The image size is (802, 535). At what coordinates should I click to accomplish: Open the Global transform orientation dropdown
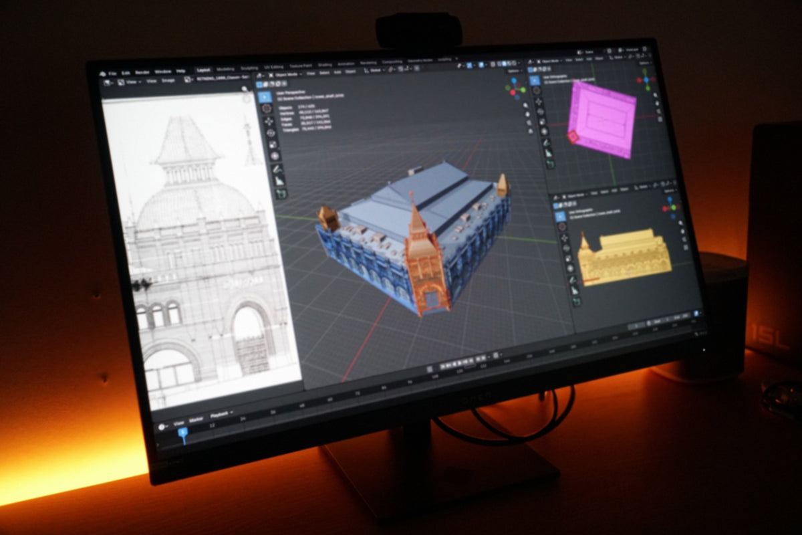(374, 70)
